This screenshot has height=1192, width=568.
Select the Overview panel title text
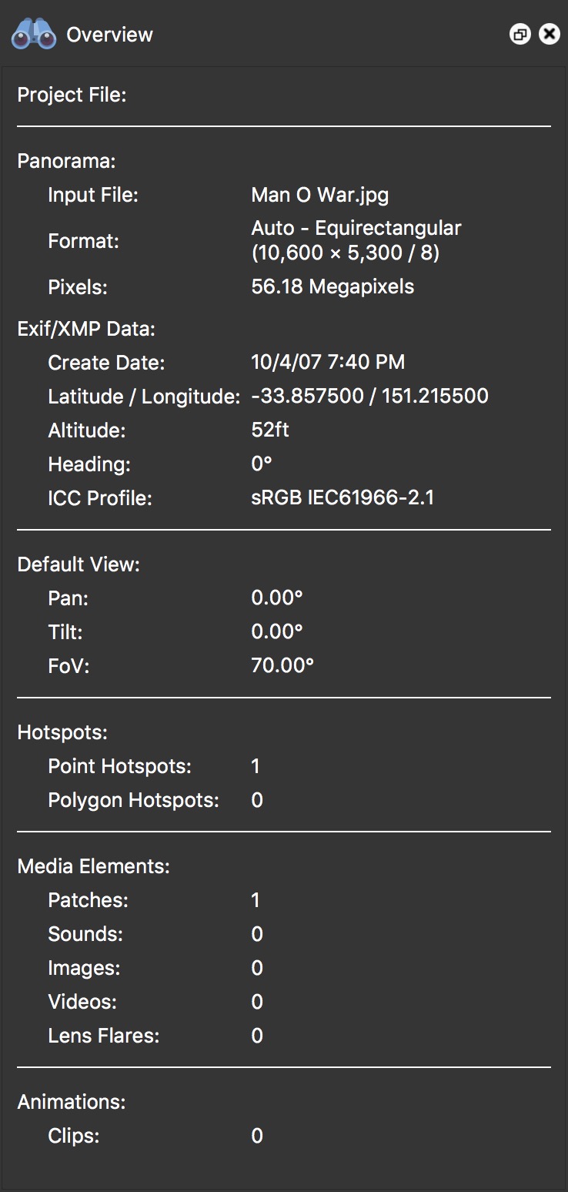tap(110, 34)
